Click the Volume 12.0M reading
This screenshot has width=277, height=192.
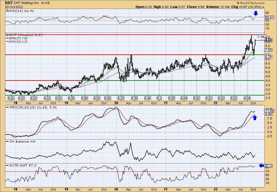(x=218, y=7)
